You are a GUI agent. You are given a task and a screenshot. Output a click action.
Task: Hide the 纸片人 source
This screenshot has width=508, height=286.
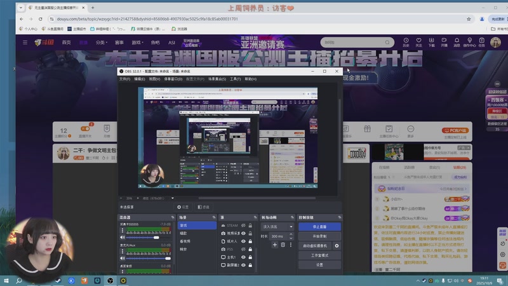[243, 242]
